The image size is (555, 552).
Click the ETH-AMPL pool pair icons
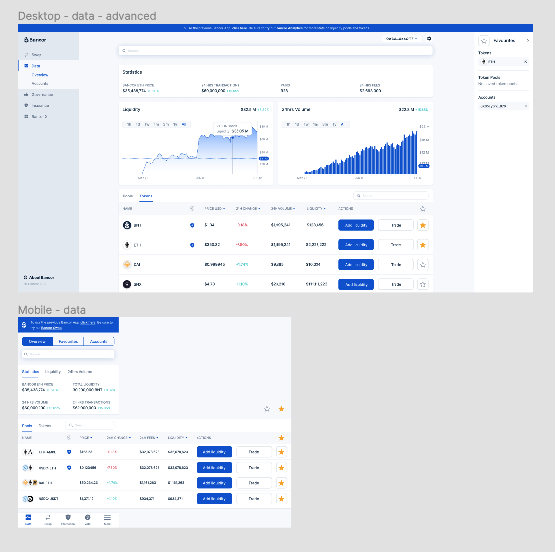coord(28,452)
